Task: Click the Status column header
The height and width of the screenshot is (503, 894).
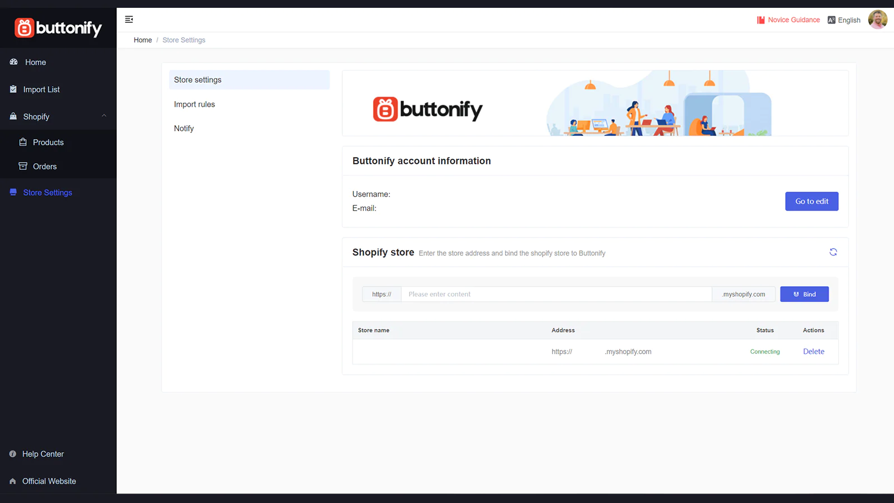Action: click(765, 330)
